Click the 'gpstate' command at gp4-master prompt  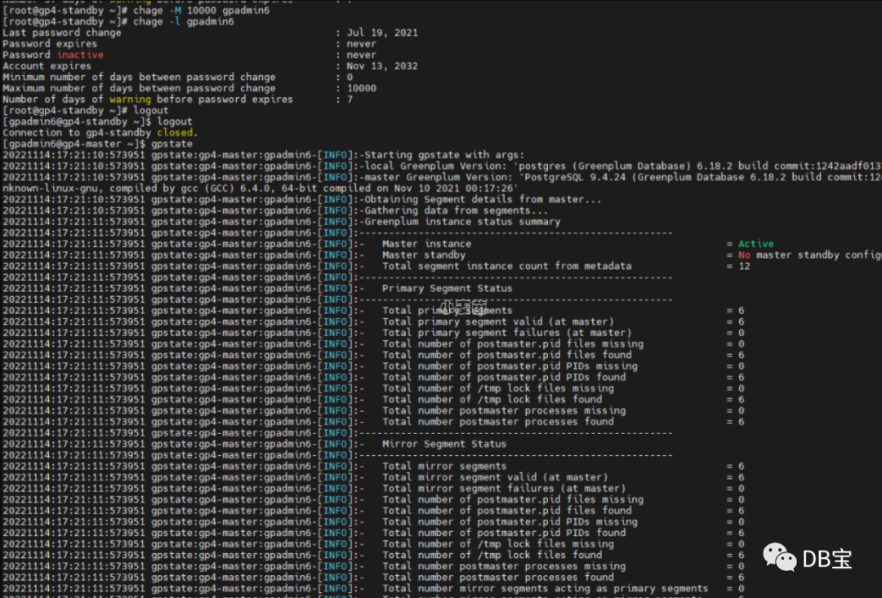tap(171, 144)
